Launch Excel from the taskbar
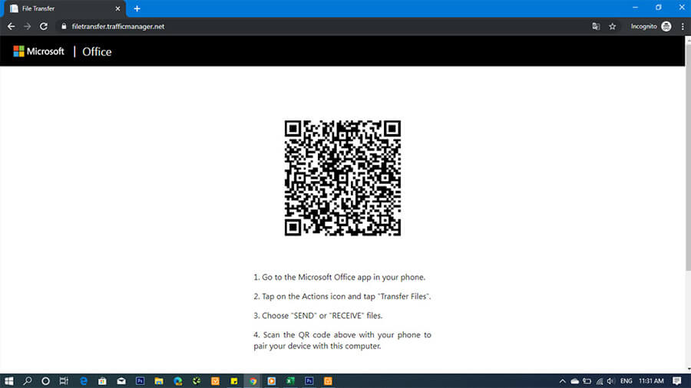The height and width of the screenshot is (388, 691). coord(290,380)
